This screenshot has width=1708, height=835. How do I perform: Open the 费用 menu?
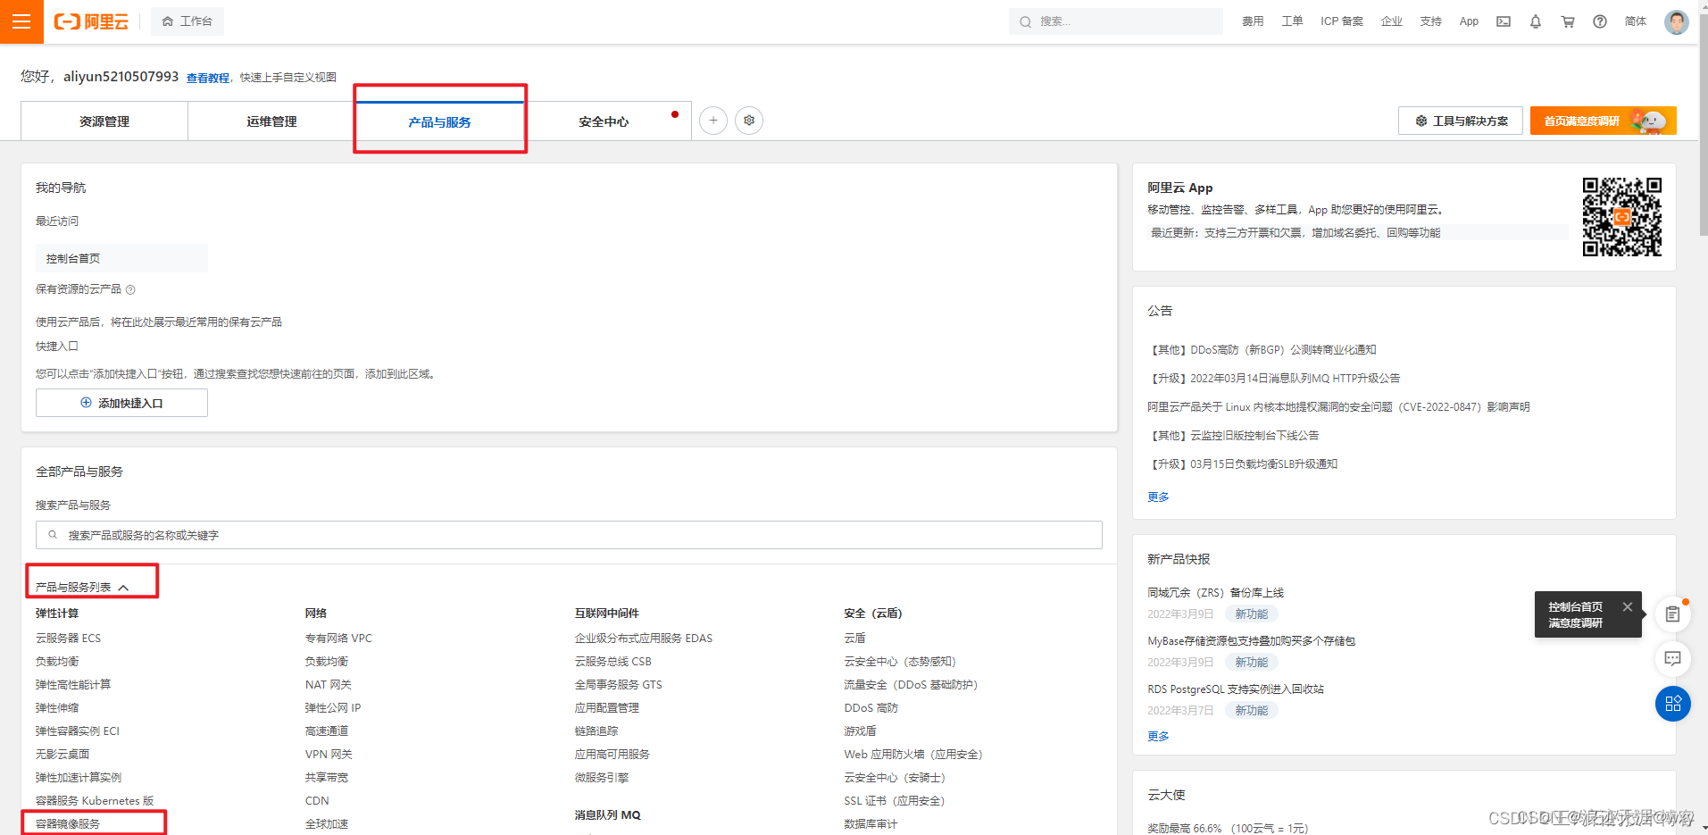tap(1253, 21)
